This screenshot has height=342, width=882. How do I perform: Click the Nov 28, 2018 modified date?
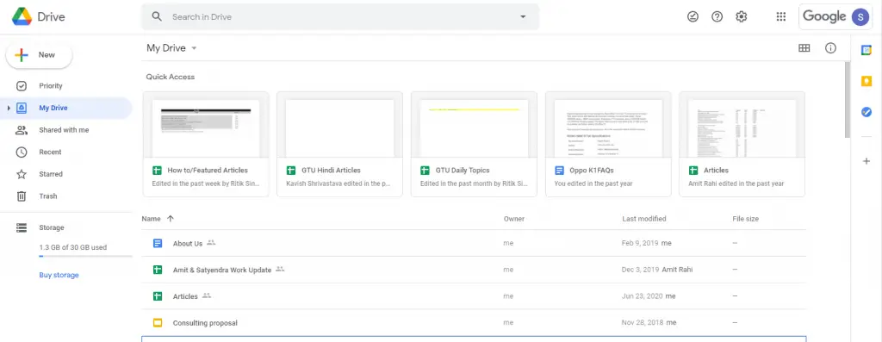click(x=643, y=323)
